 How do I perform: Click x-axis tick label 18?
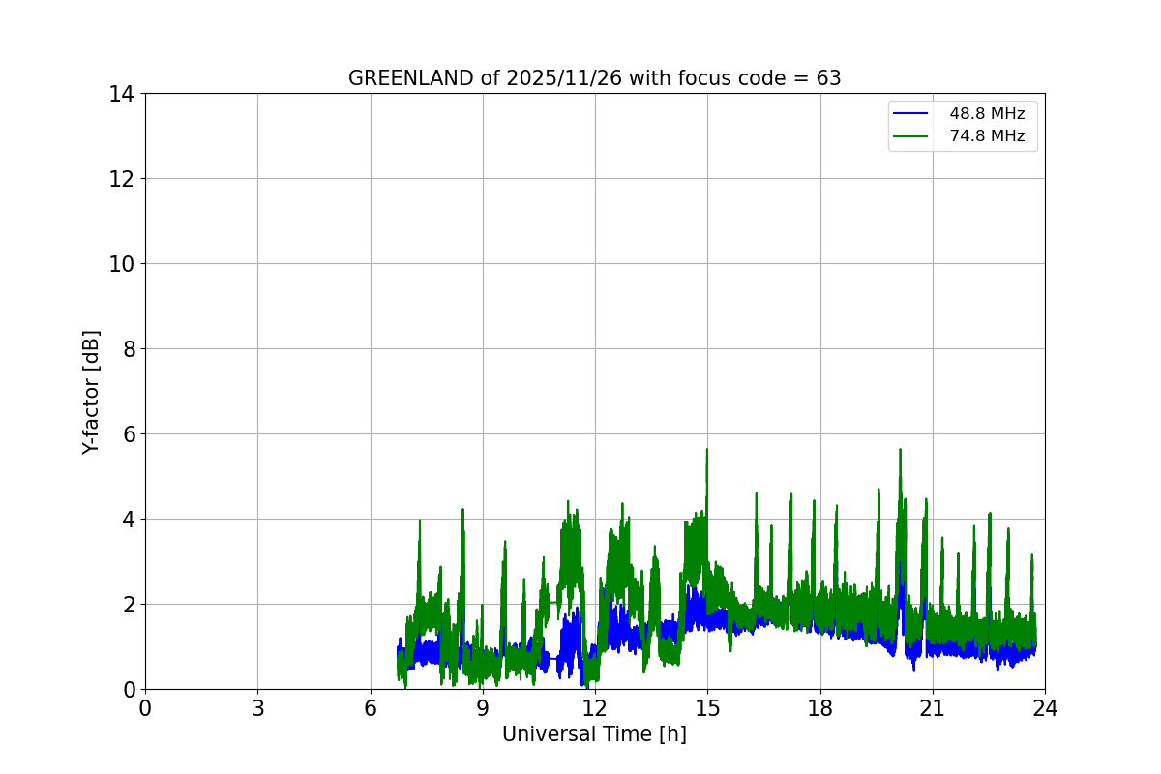click(820, 708)
